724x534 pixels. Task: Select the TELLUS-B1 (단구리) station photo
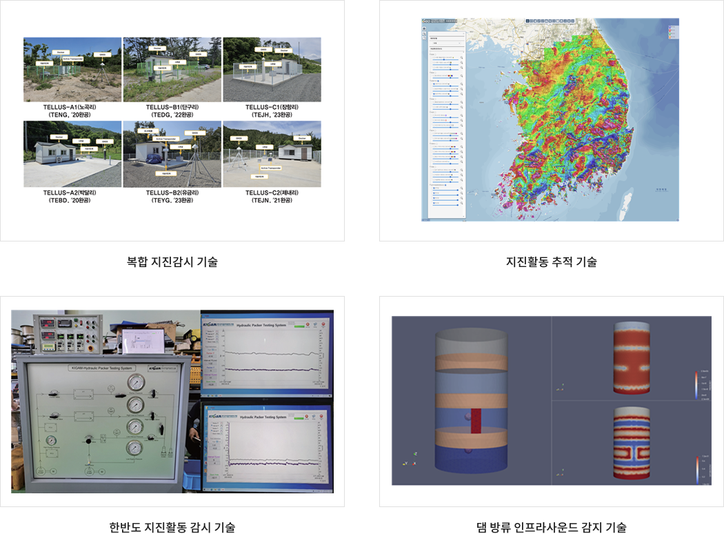point(172,70)
